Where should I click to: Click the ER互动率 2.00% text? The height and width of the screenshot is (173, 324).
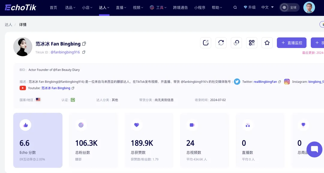coord(32,160)
